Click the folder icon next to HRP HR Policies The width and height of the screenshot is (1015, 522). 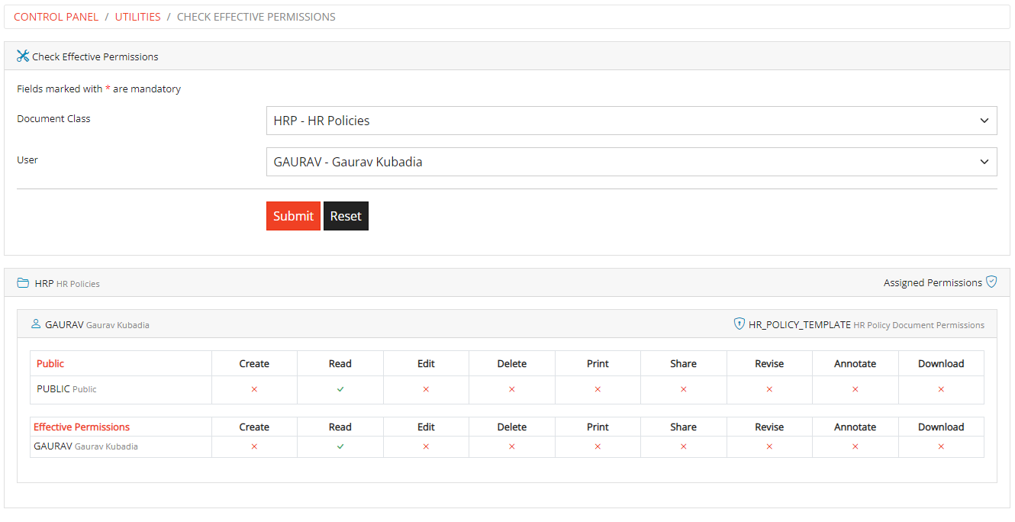click(x=23, y=282)
